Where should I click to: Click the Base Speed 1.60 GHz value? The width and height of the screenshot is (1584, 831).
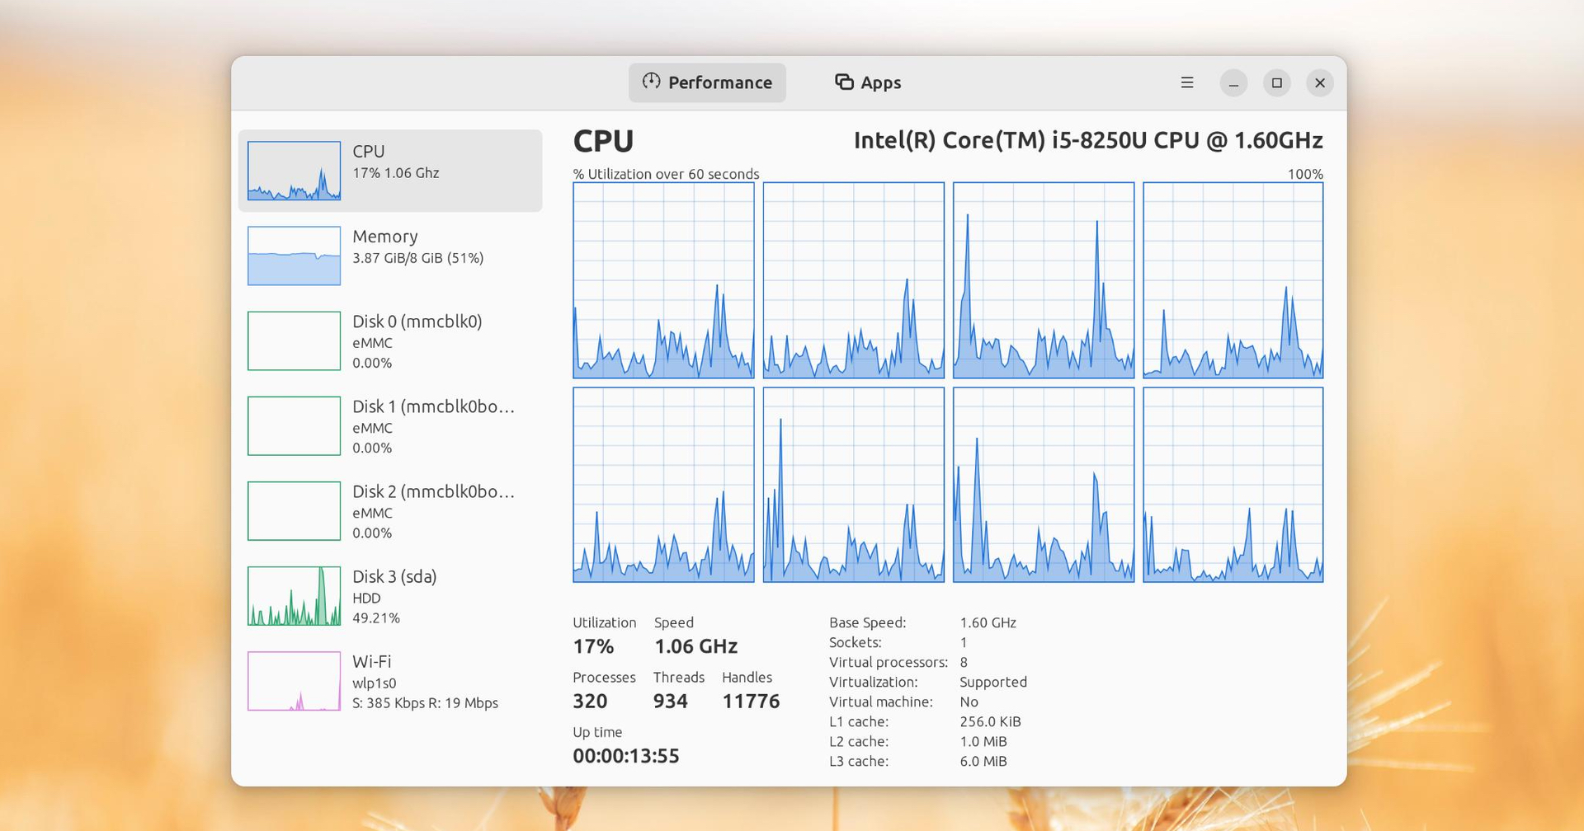point(988,622)
